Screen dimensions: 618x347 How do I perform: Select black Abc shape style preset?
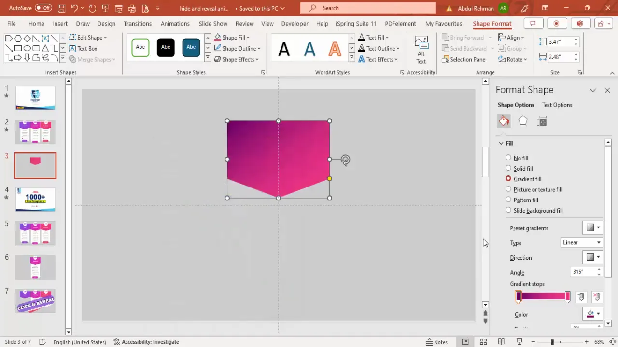pyautogui.click(x=166, y=47)
